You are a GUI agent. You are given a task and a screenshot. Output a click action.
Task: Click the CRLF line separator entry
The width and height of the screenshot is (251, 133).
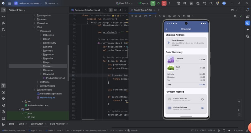[x=203, y=131]
